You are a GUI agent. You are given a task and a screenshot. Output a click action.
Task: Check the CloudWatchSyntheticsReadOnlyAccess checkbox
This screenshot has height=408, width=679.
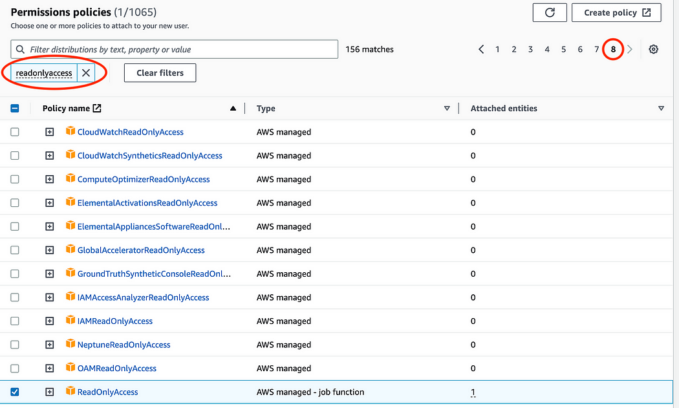click(15, 155)
